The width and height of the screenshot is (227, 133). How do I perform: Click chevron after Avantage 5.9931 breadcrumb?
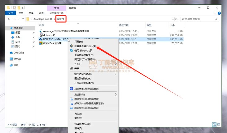coord(55,19)
